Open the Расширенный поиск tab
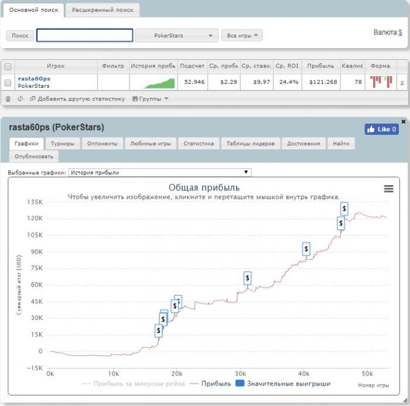Image resolution: width=410 pixels, height=406 pixels. pyautogui.click(x=102, y=10)
